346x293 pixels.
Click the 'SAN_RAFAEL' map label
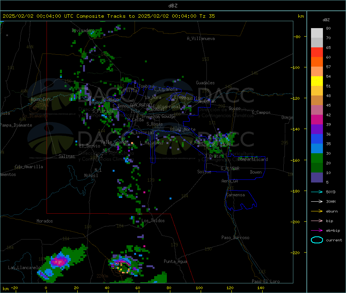(141, 105)
